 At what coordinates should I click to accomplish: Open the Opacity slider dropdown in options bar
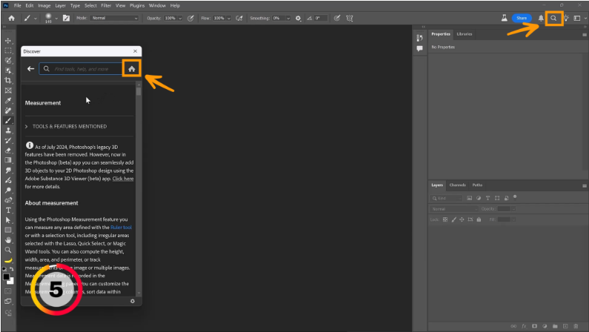(180, 18)
